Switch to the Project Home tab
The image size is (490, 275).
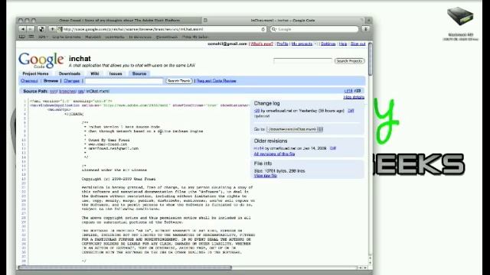coord(36,73)
